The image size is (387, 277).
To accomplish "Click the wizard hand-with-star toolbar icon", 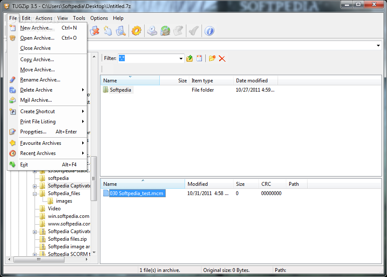I will (107, 31).
